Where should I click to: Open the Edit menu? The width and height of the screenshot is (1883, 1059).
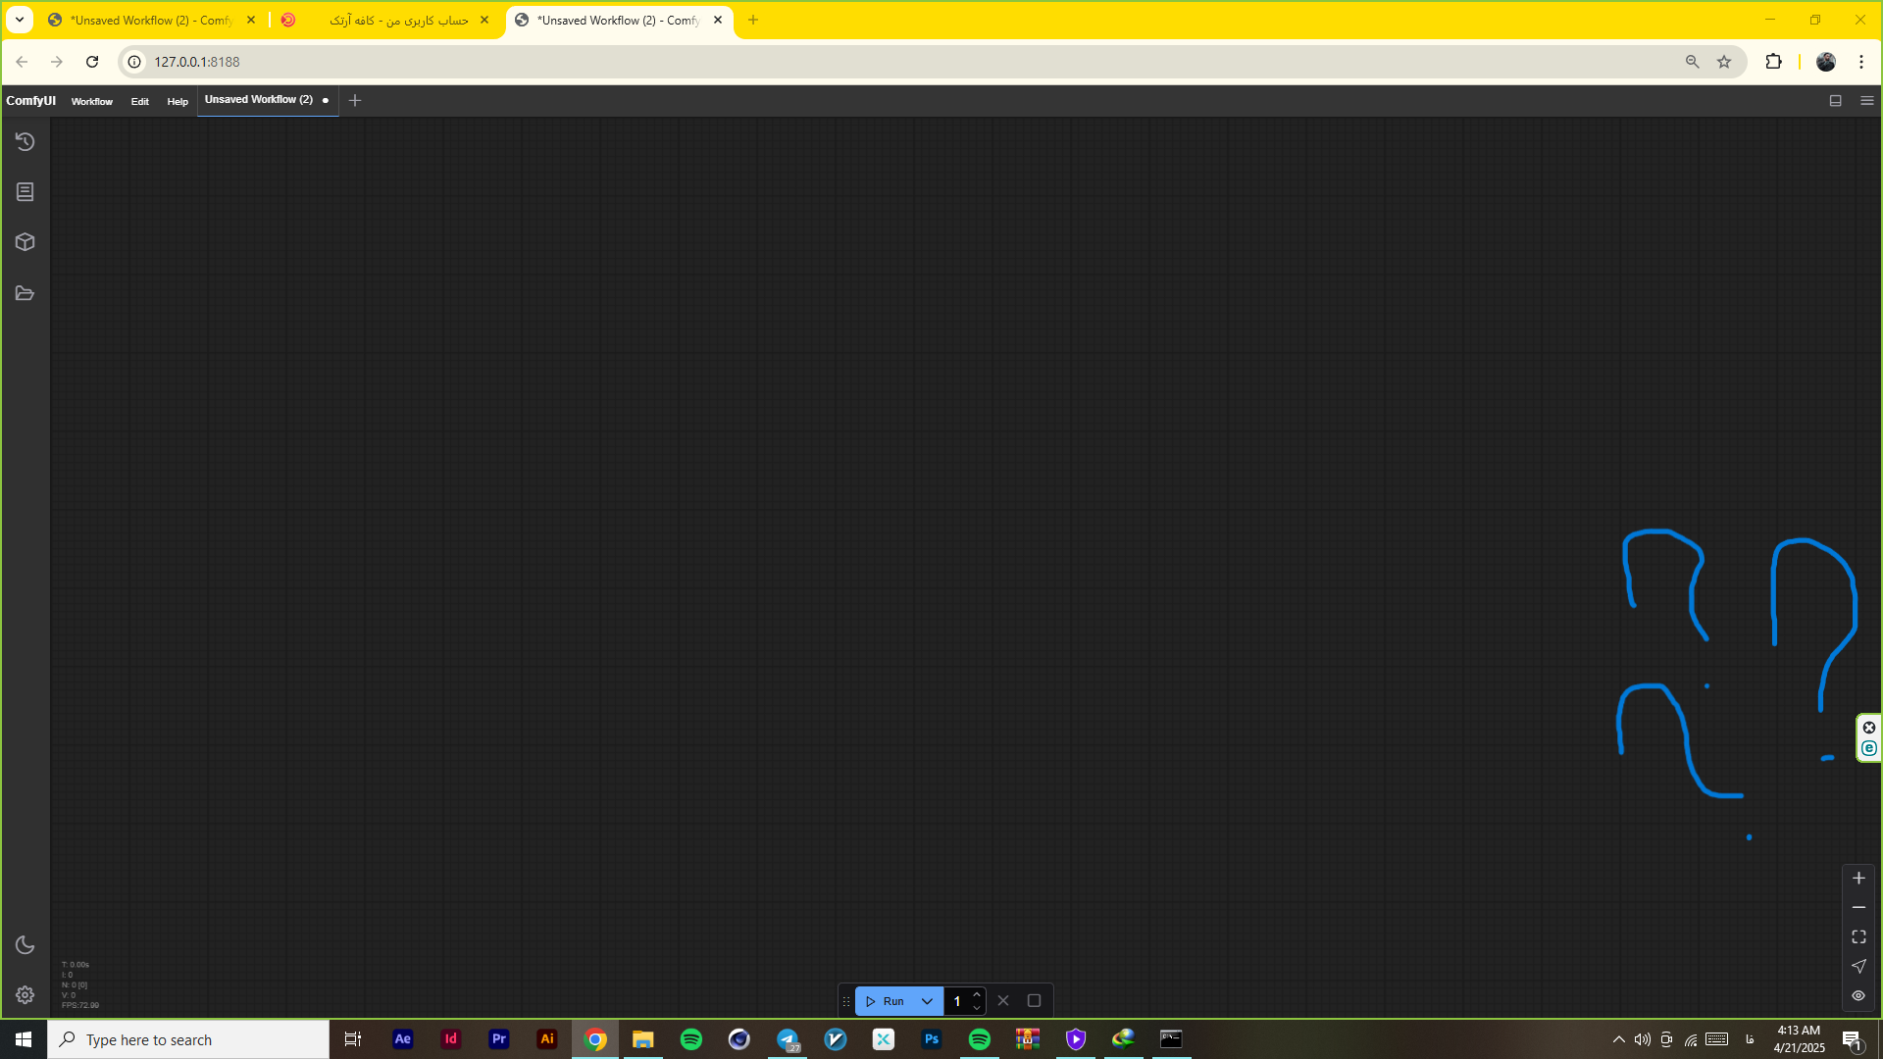click(x=139, y=101)
